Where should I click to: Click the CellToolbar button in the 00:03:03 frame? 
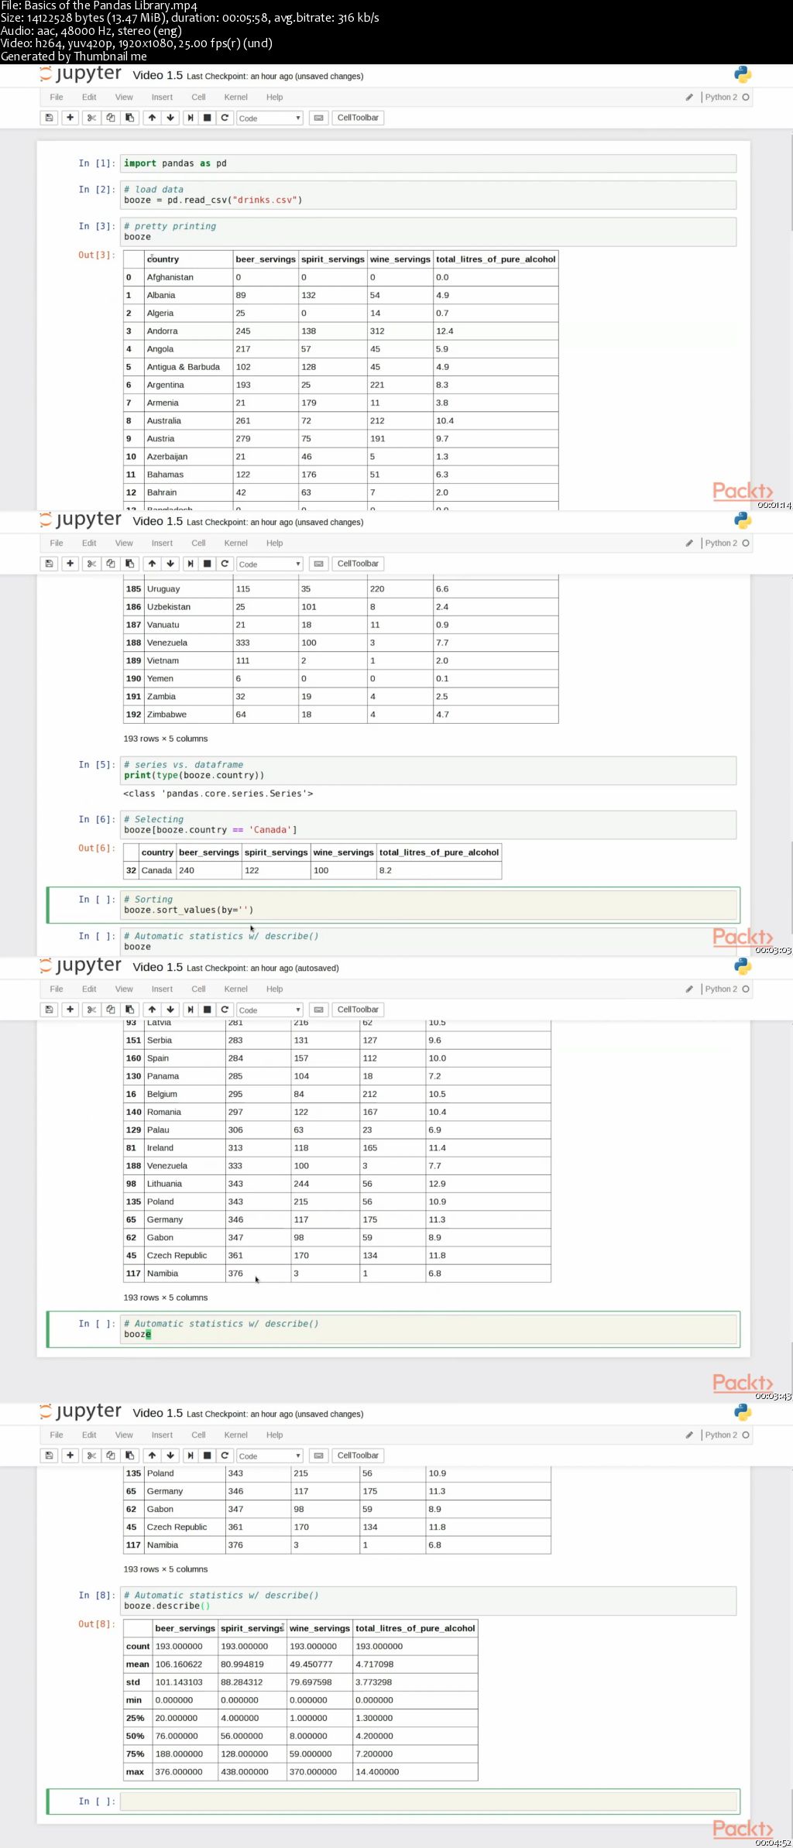358,564
